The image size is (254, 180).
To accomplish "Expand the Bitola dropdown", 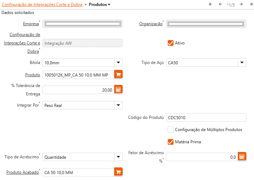I will click(x=118, y=63).
